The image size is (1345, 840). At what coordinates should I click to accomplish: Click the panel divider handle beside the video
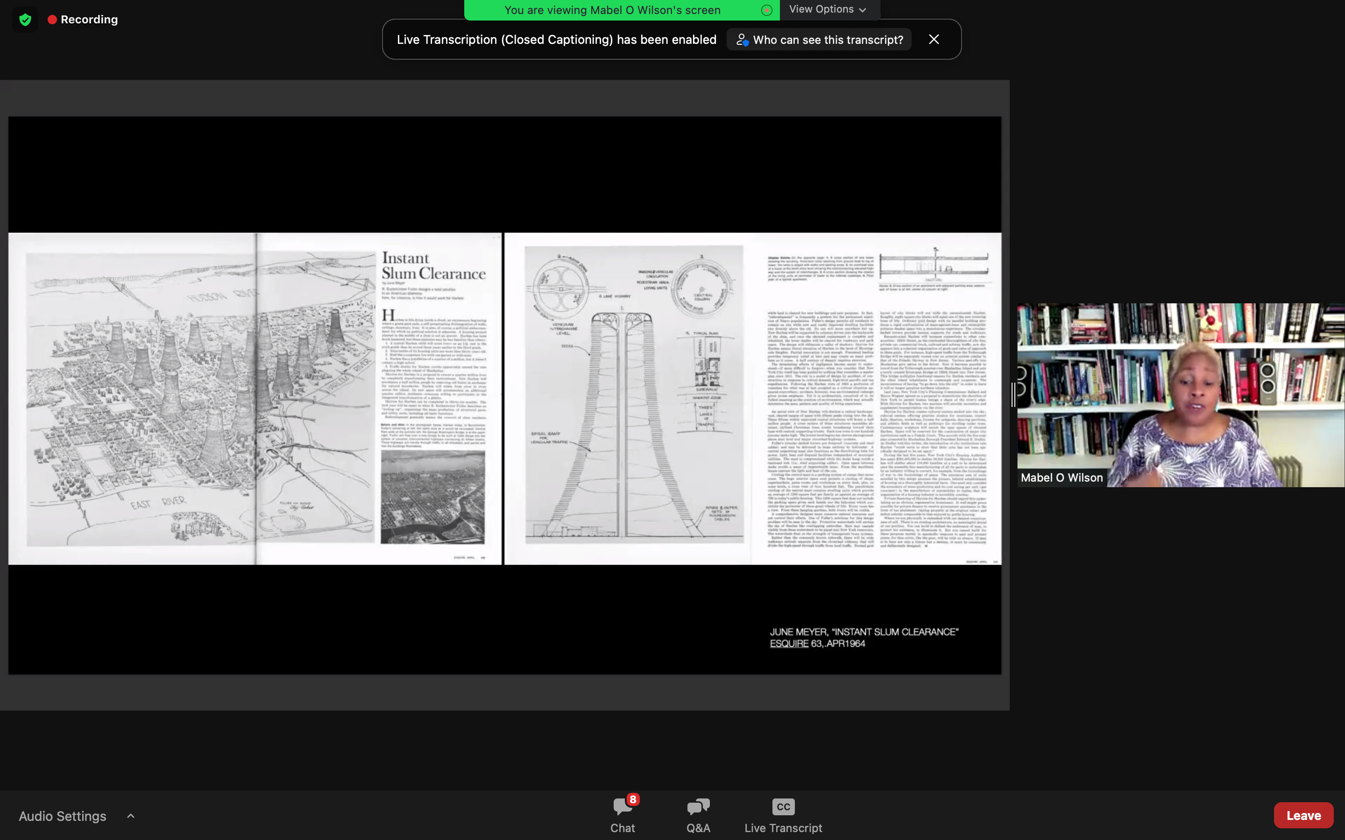tap(1013, 395)
